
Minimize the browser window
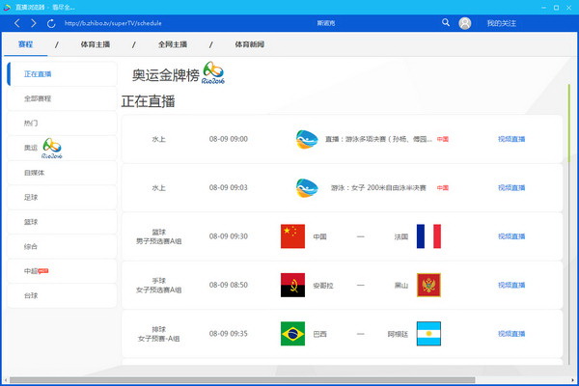click(x=543, y=8)
